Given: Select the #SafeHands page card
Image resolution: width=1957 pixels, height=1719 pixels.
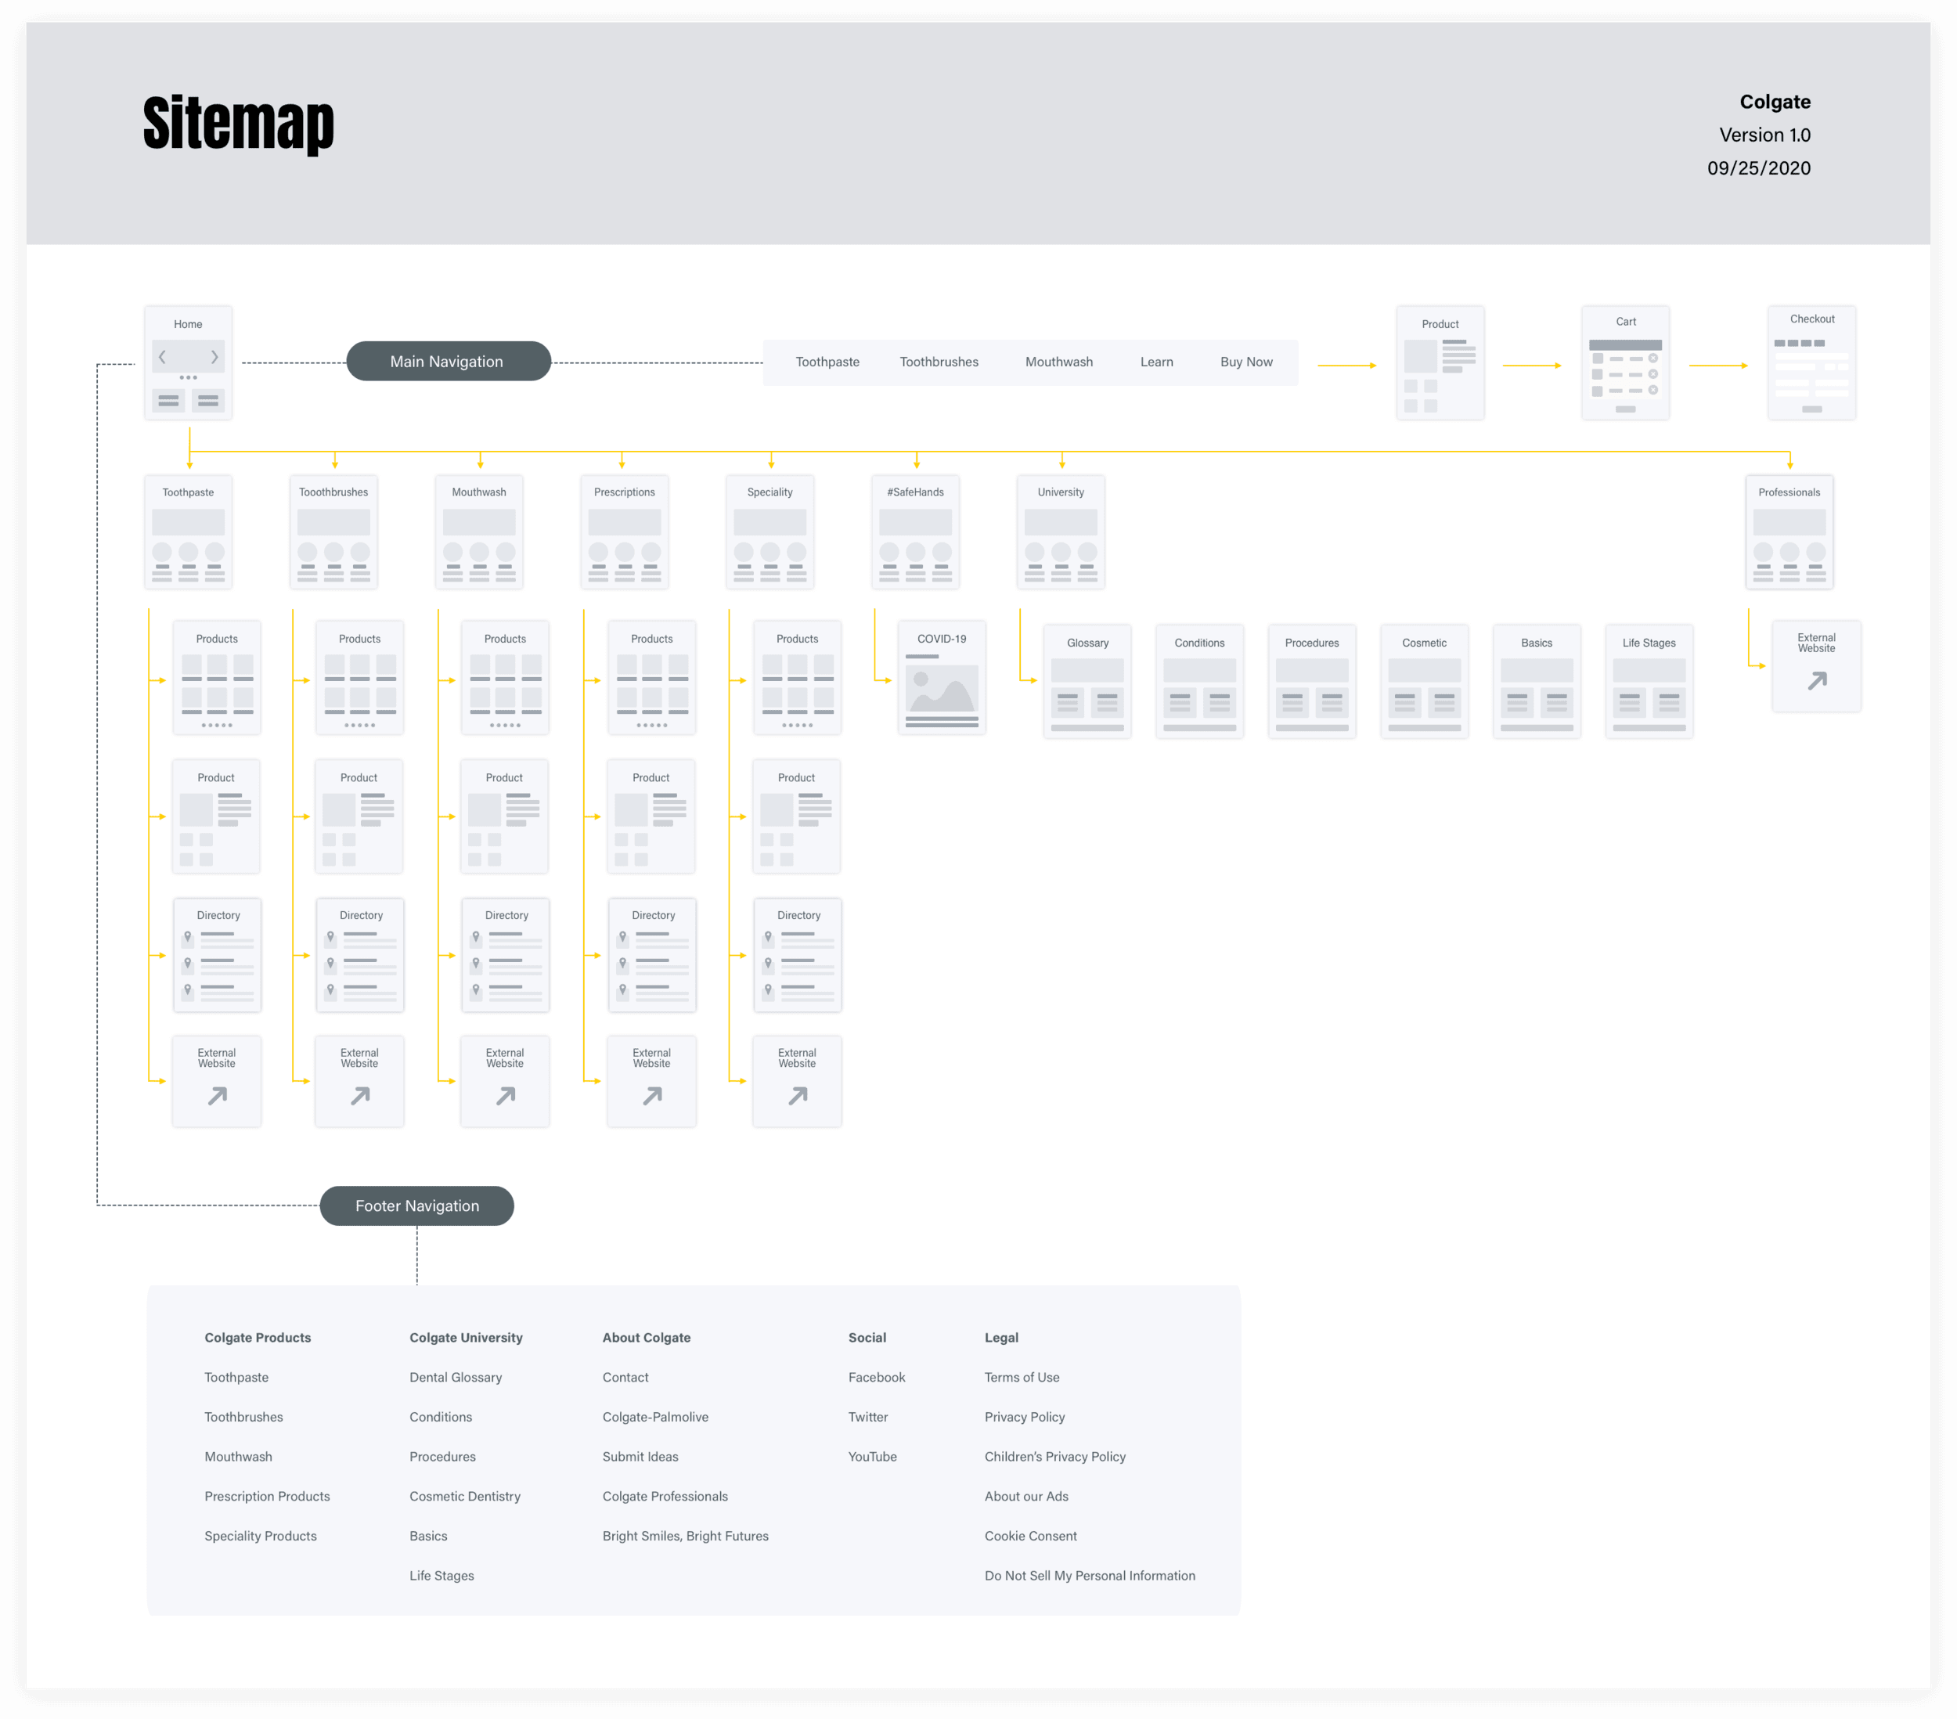Looking at the screenshot, I should pyautogui.click(x=915, y=532).
